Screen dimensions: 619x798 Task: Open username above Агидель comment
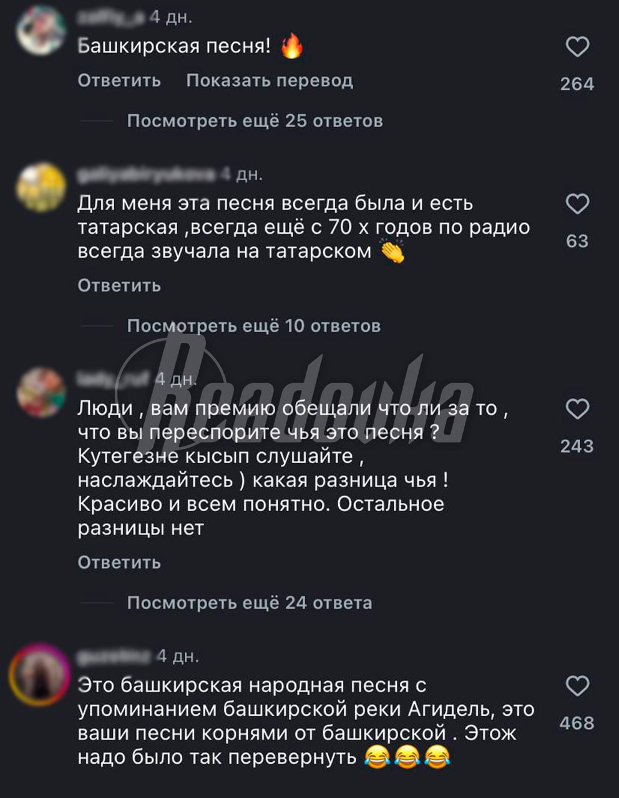(114, 656)
